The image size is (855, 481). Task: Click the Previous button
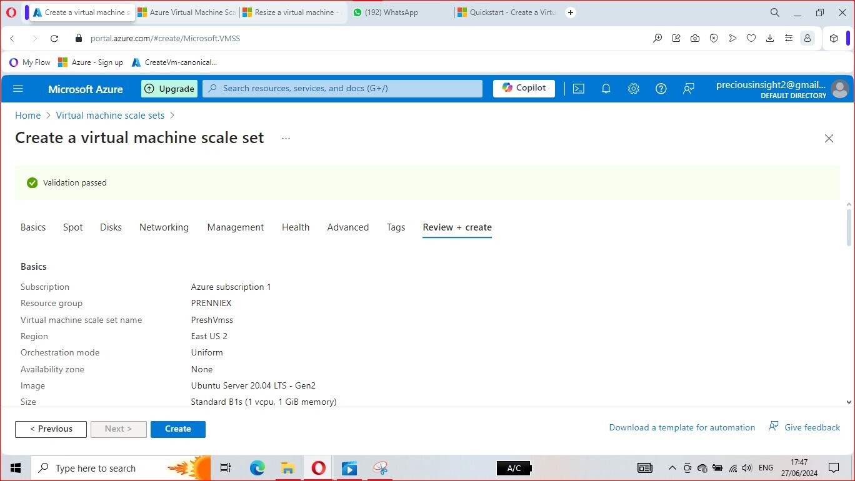coord(51,429)
